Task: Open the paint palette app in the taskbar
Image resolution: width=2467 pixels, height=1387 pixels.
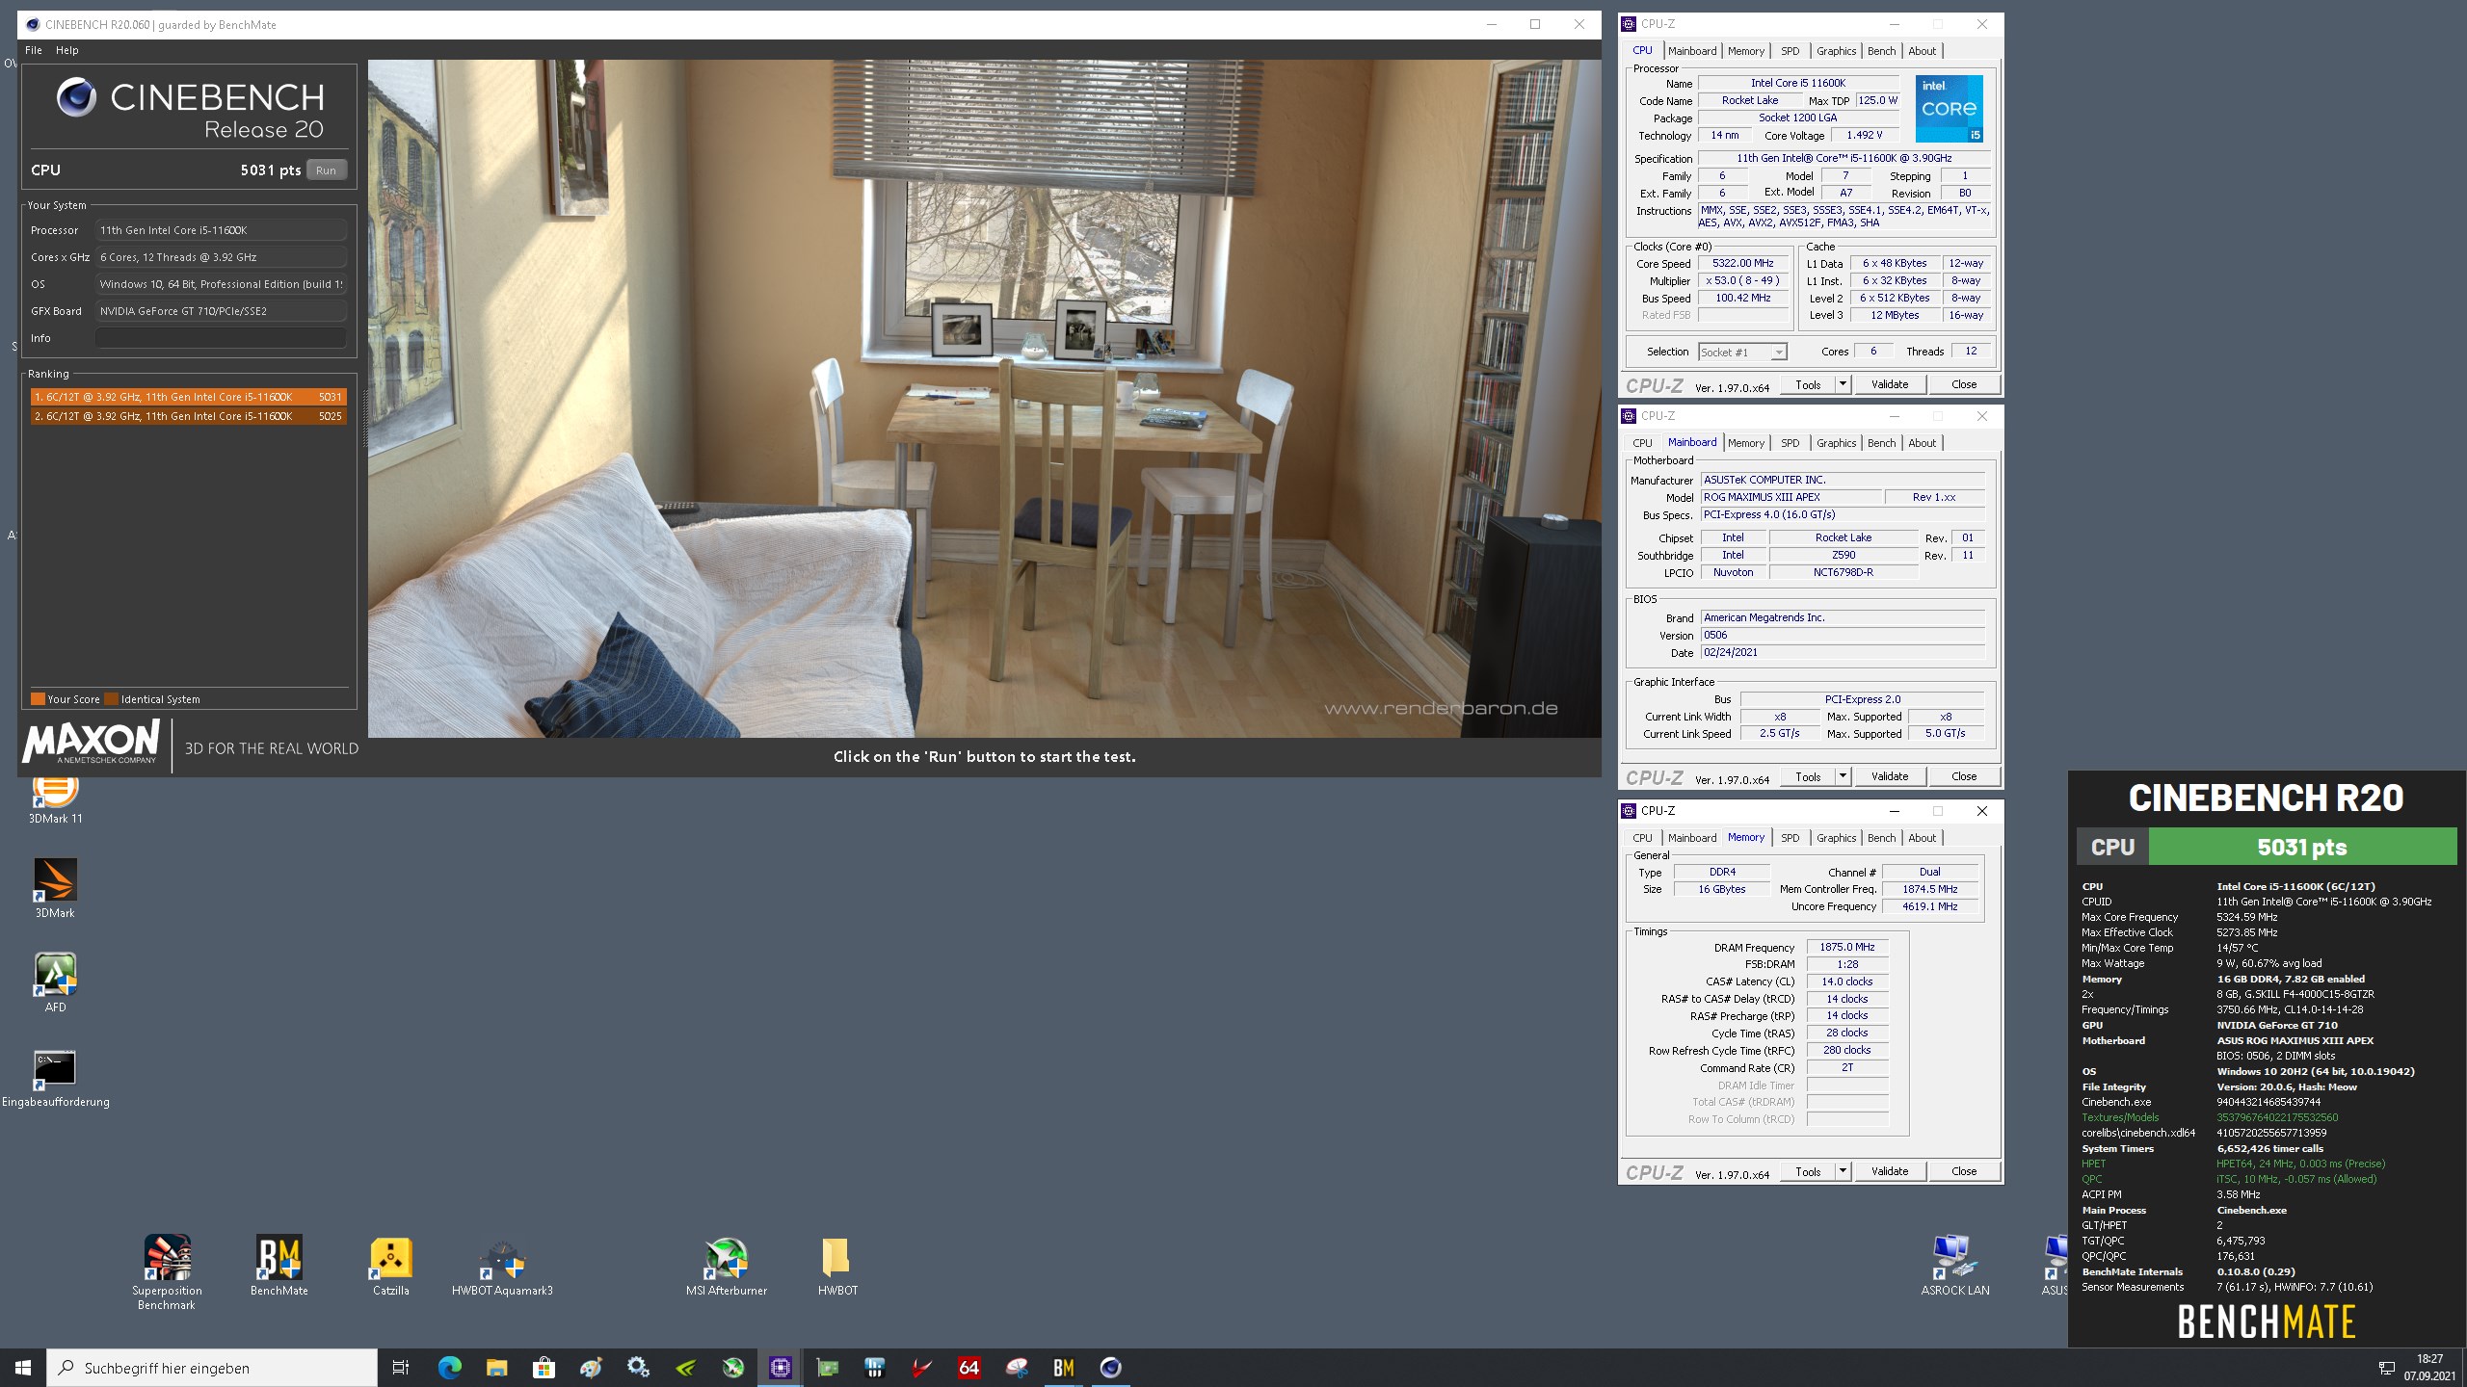Action: click(x=591, y=1368)
